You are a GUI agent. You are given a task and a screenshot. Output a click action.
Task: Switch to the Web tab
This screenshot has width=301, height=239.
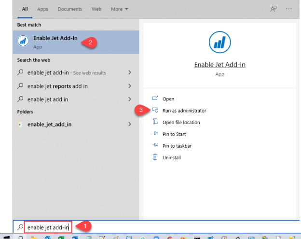coord(96,9)
